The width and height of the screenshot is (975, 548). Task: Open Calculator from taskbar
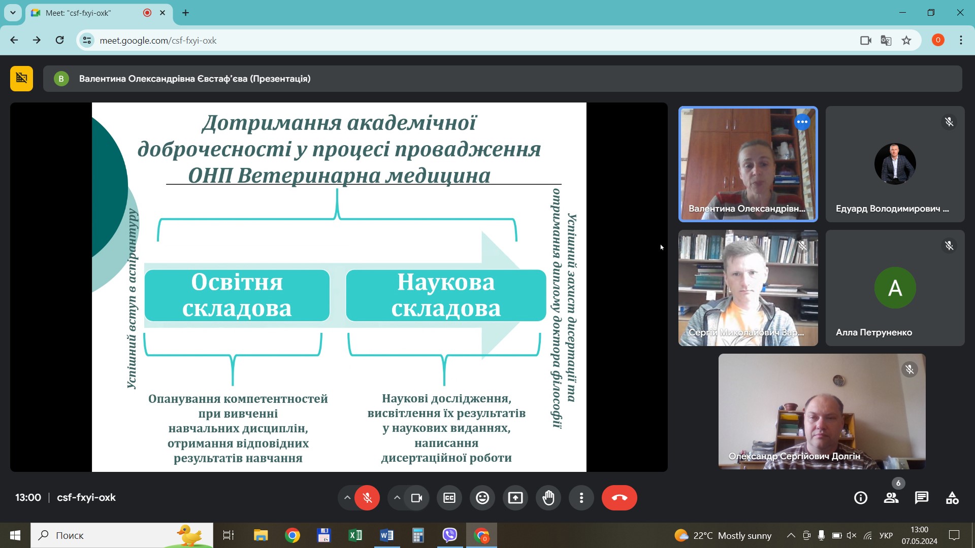coord(418,535)
